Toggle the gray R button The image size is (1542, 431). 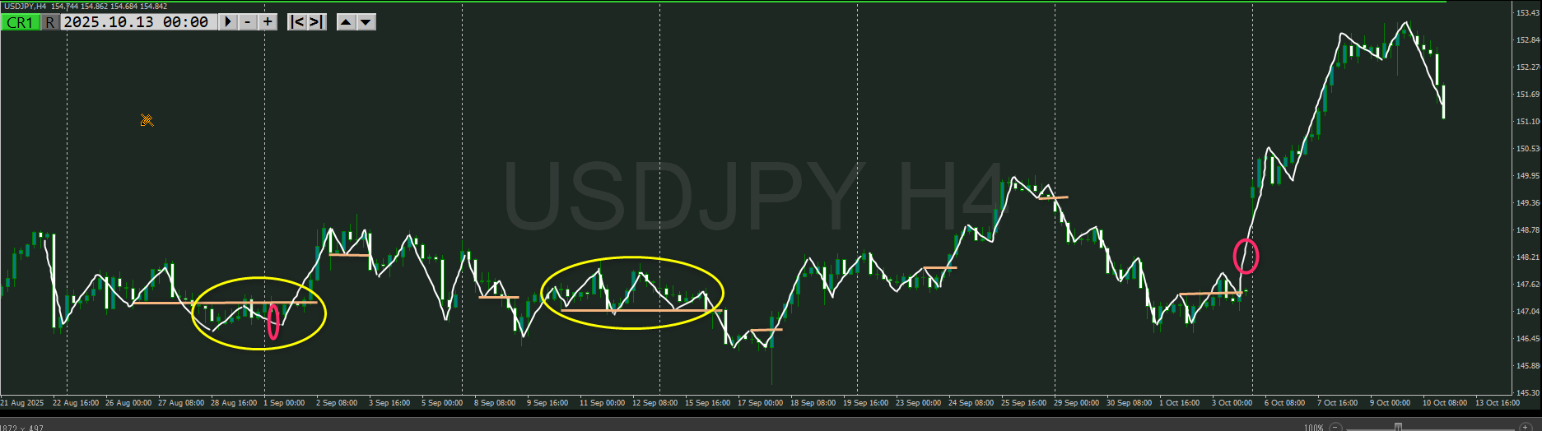[x=50, y=22]
